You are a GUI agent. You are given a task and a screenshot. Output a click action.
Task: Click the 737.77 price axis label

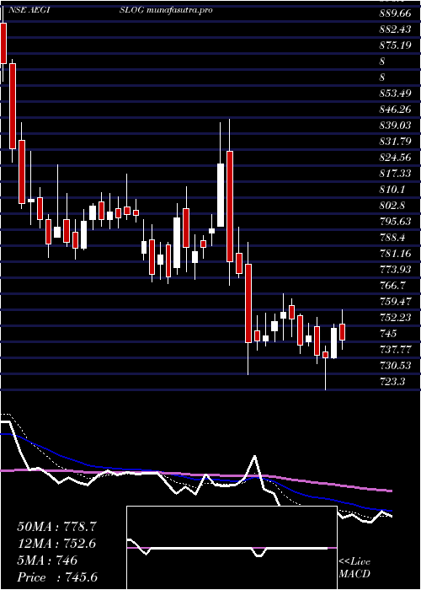[x=396, y=350]
